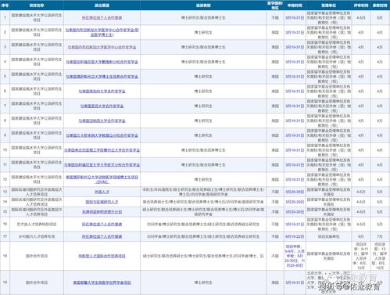Select the sequence number 10 cell

5,150
